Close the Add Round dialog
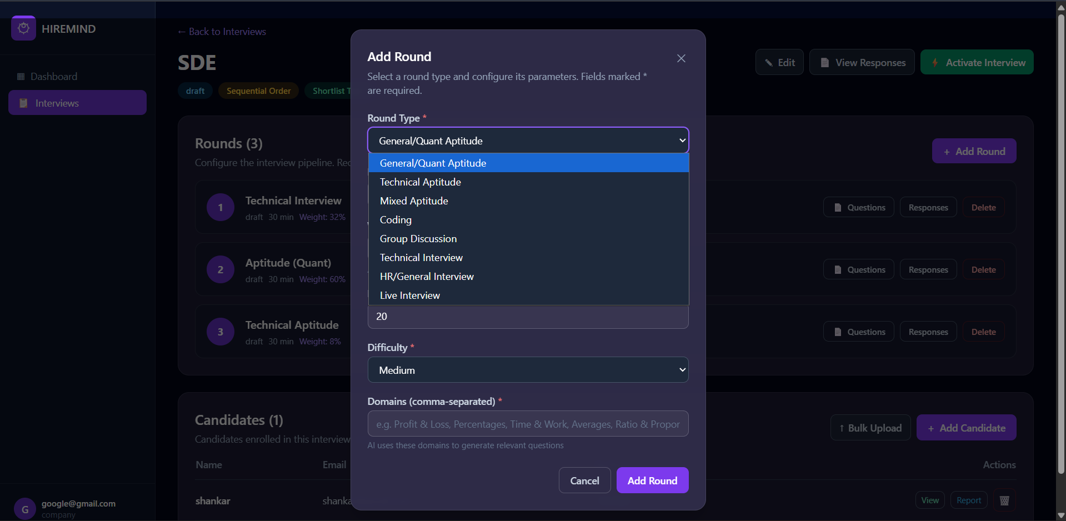 click(681, 58)
